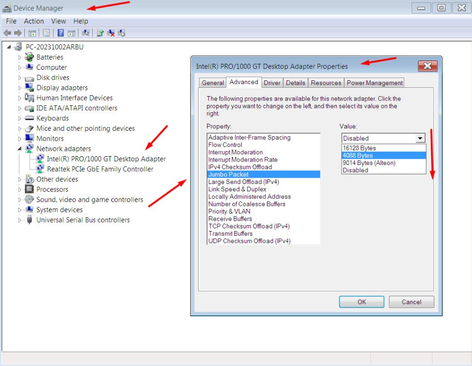Switch to the Driver tab

pos(272,83)
